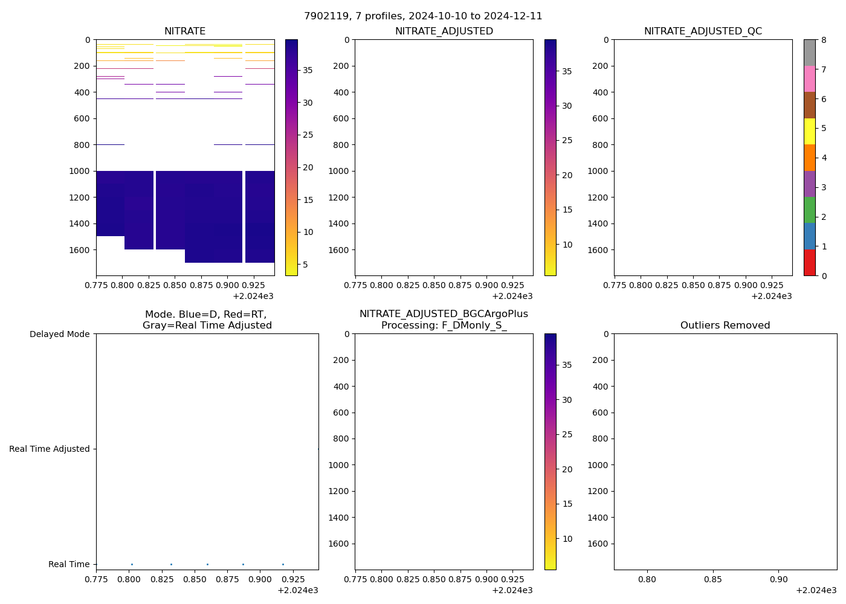The width and height of the screenshot is (846, 604).
Task: Click the figure title with float 7902119
Action: (x=423, y=16)
